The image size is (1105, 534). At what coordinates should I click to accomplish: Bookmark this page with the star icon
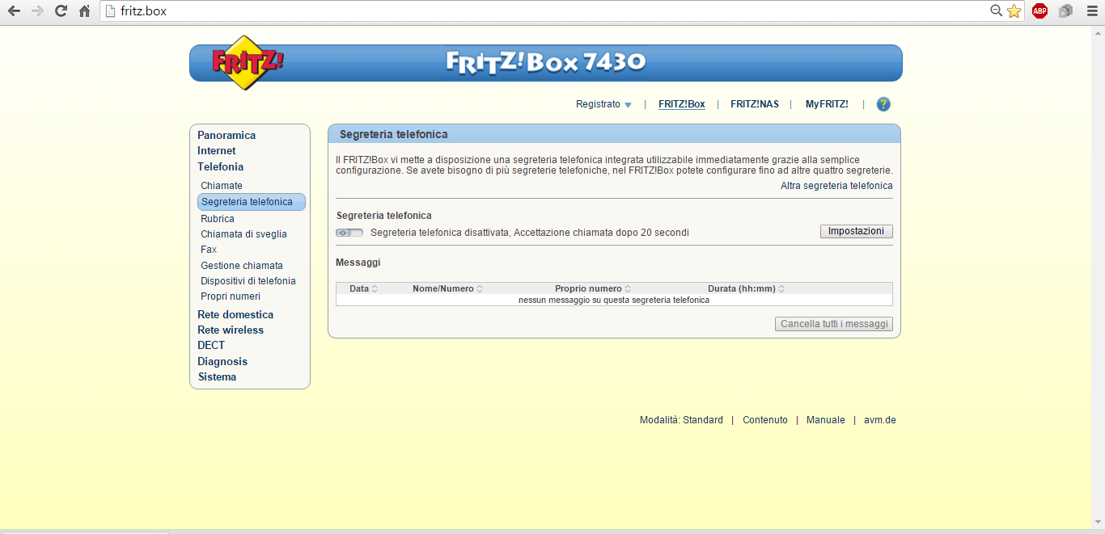(x=1014, y=11)
